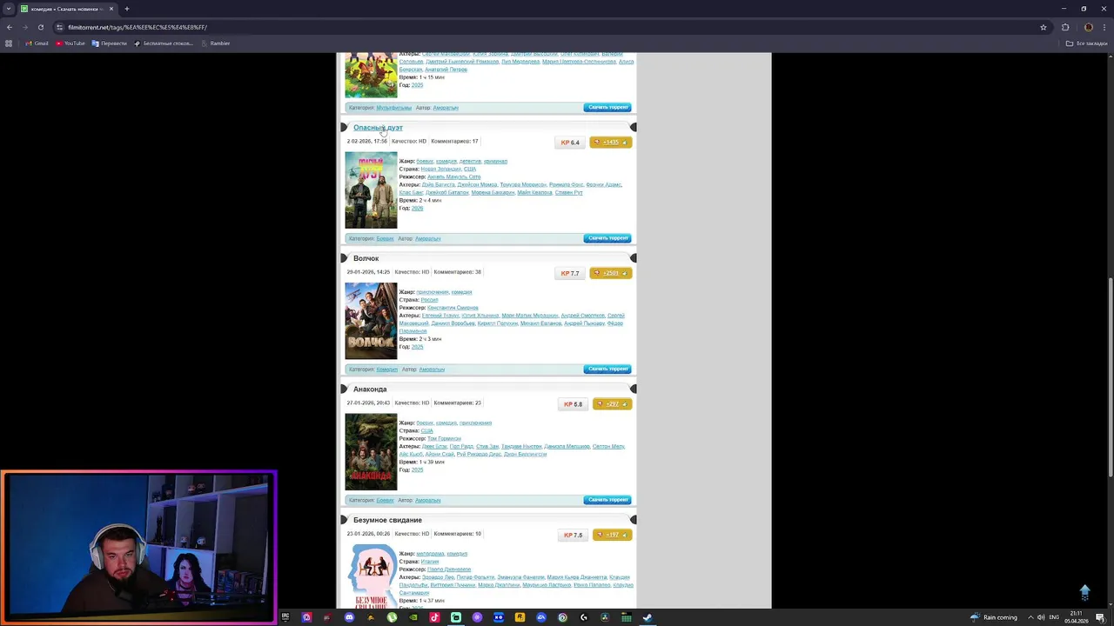
Task: Open the Перевести bookmark
Action: (x=109, y=43)
